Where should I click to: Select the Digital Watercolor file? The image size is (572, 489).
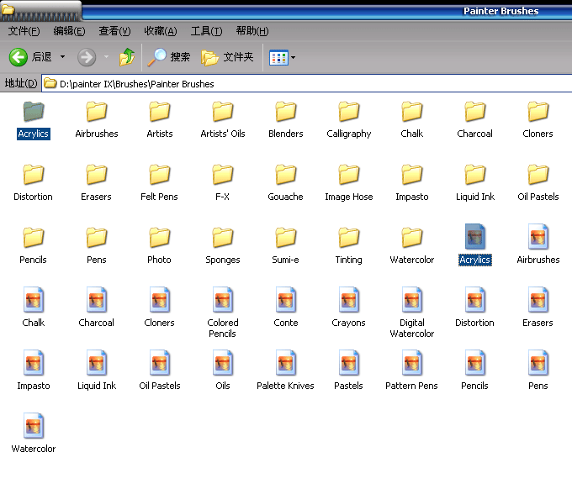(x=412, y=313)
